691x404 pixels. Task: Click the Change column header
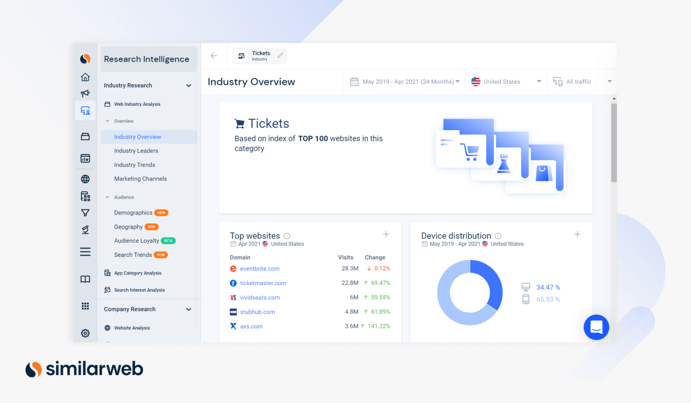pos(375,257)
